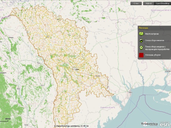Click the Место встречи legend text
Image resolution: width=171 pixels, height=128 pixels.
pos(152,34)
